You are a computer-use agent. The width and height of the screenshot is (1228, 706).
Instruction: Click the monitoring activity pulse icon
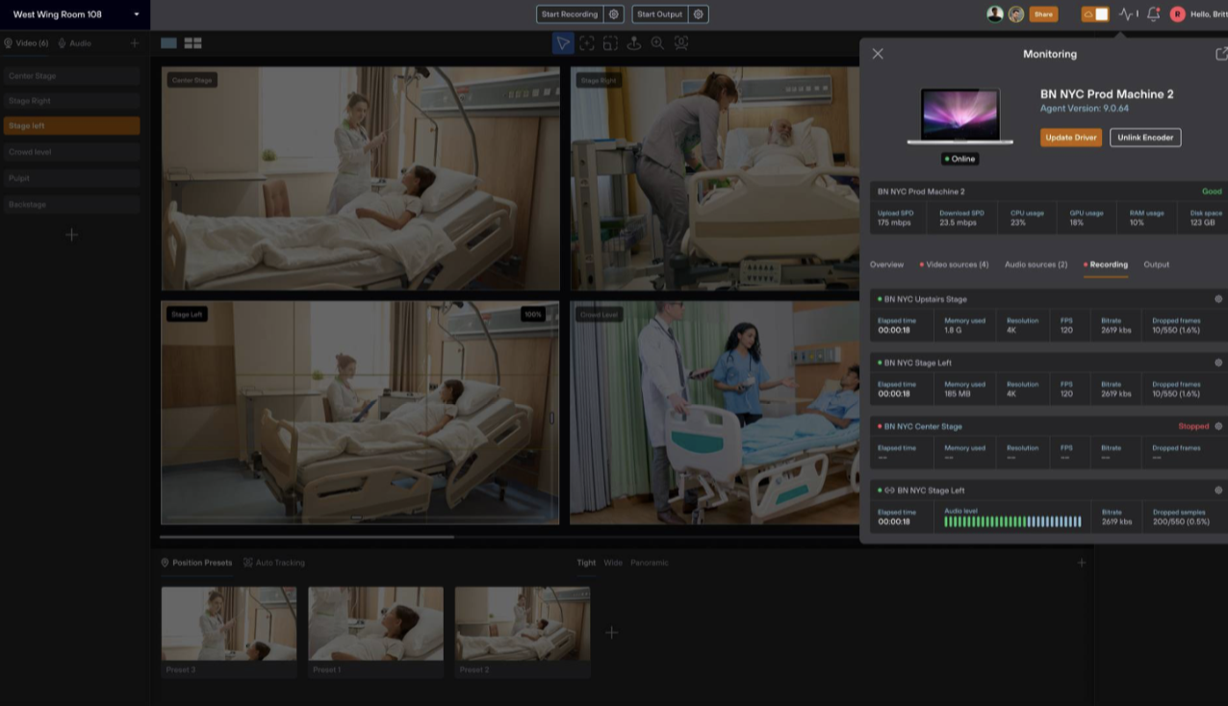(1126, 14)
